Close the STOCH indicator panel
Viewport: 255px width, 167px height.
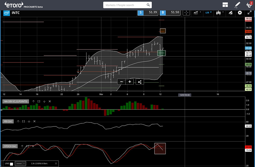coord(33,146)
